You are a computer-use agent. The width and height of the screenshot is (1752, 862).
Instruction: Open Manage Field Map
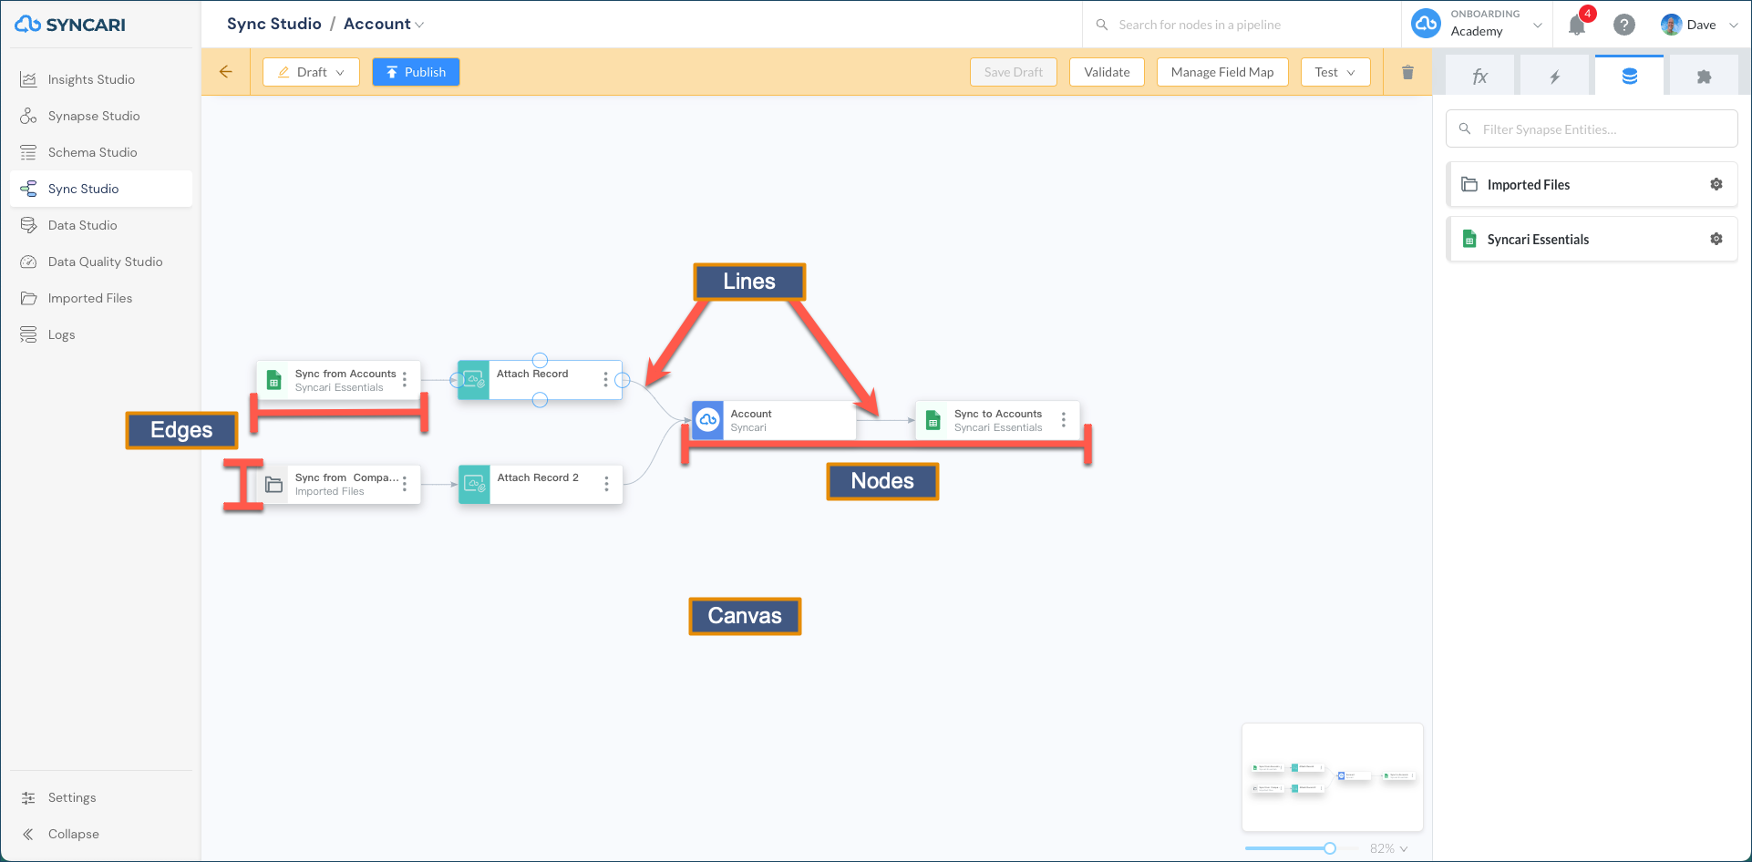click(x=1221, y=72)
